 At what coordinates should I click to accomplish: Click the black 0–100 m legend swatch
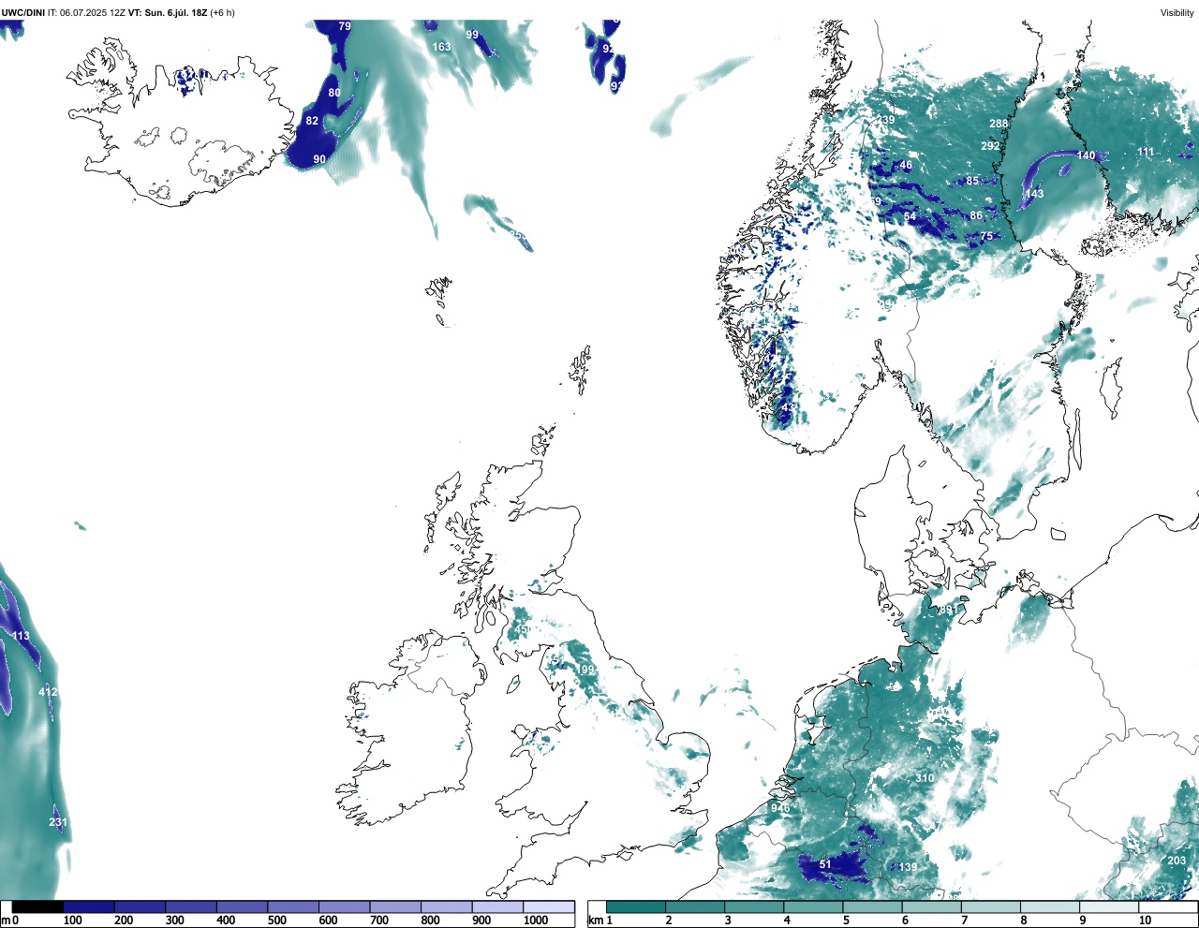(x=37, y=906)
